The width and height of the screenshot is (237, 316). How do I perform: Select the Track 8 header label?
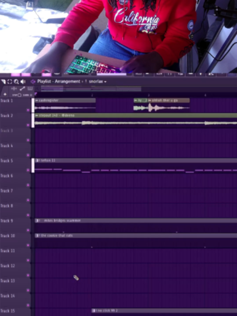point(6,206)
